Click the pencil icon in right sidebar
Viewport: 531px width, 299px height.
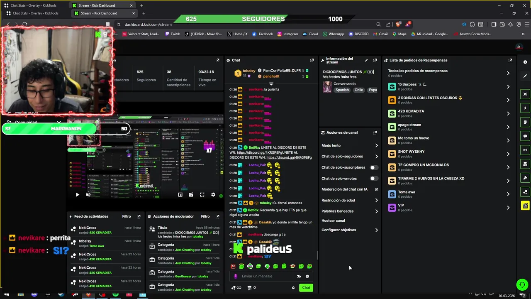525,76
